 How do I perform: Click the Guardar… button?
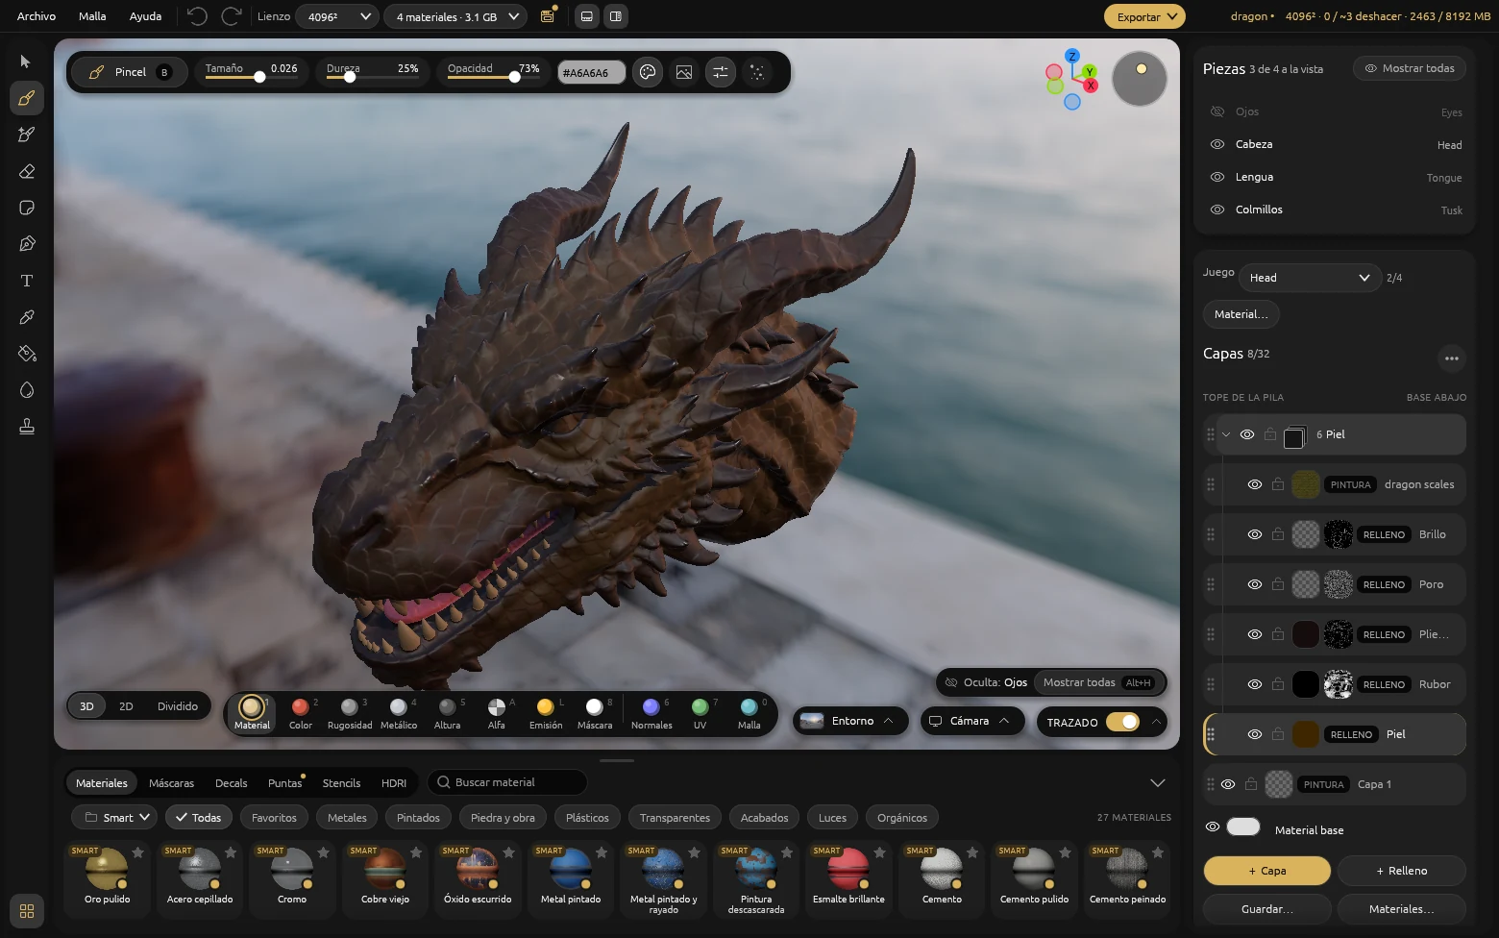(1266, 909)
